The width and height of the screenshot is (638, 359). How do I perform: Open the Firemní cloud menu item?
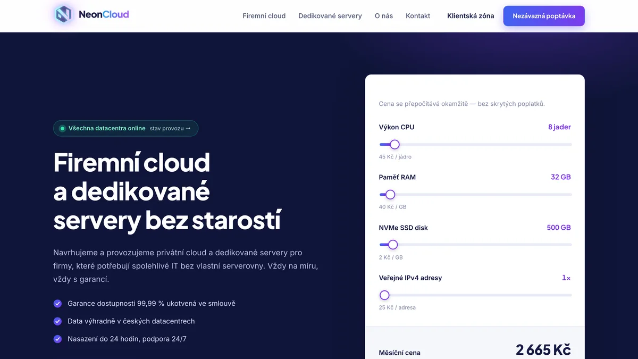coord(264,16)
